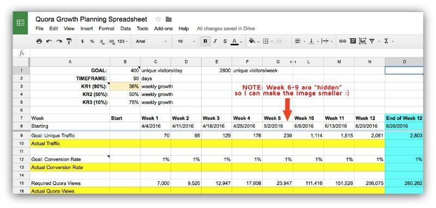This screenshot has width=436, height=208.
Task: Click the format as currency button
Action: pos(83,41)
